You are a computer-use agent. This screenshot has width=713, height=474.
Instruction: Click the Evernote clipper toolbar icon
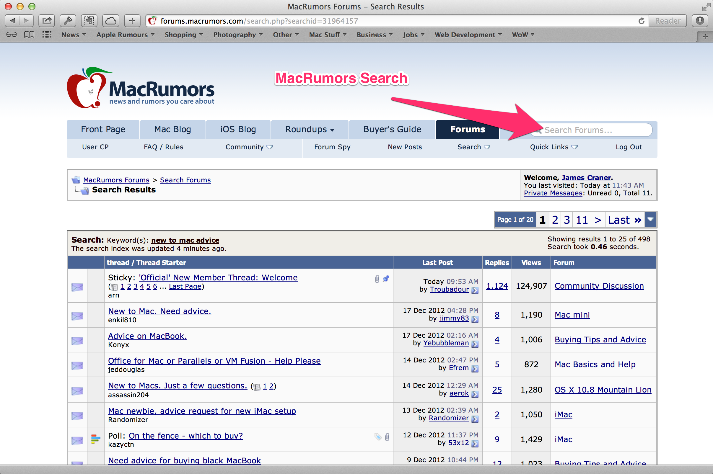[89, 21]
